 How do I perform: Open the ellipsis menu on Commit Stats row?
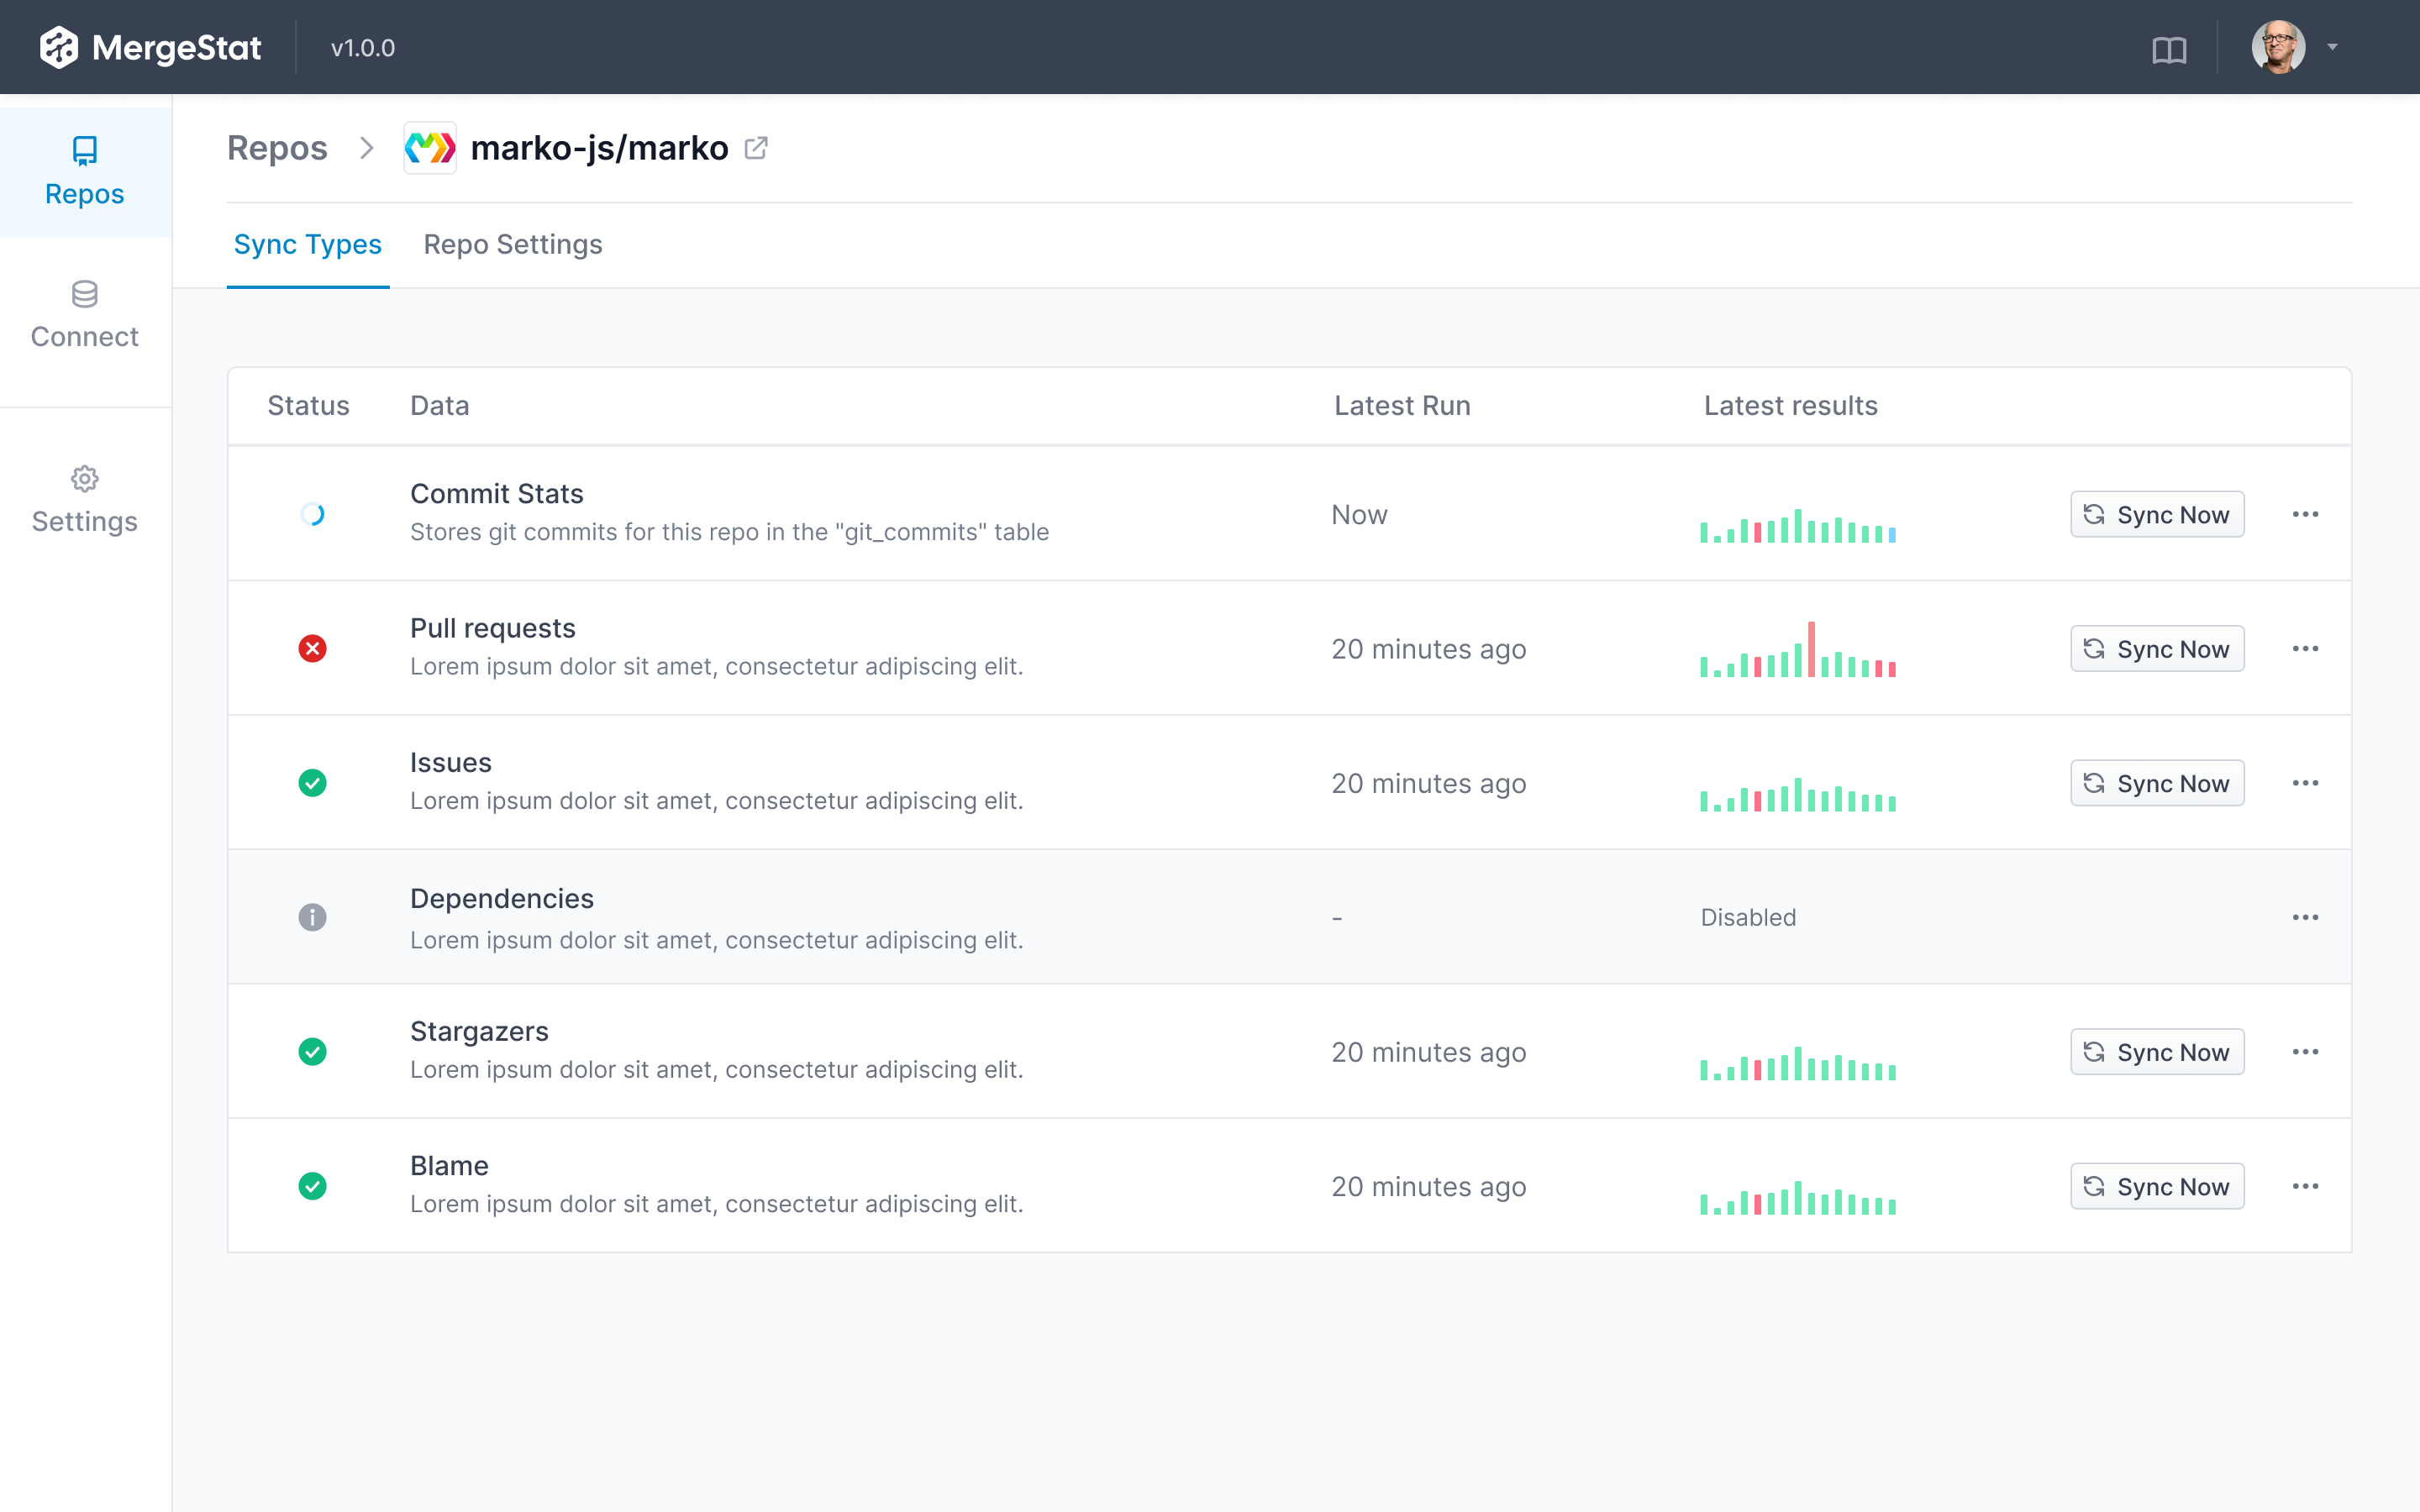tap(2307, 514)
